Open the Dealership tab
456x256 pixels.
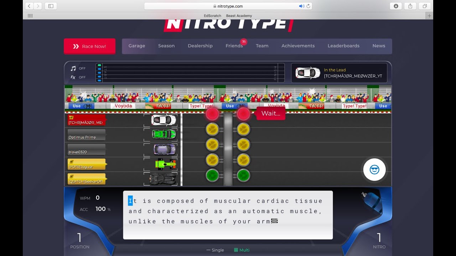point(200,46)
